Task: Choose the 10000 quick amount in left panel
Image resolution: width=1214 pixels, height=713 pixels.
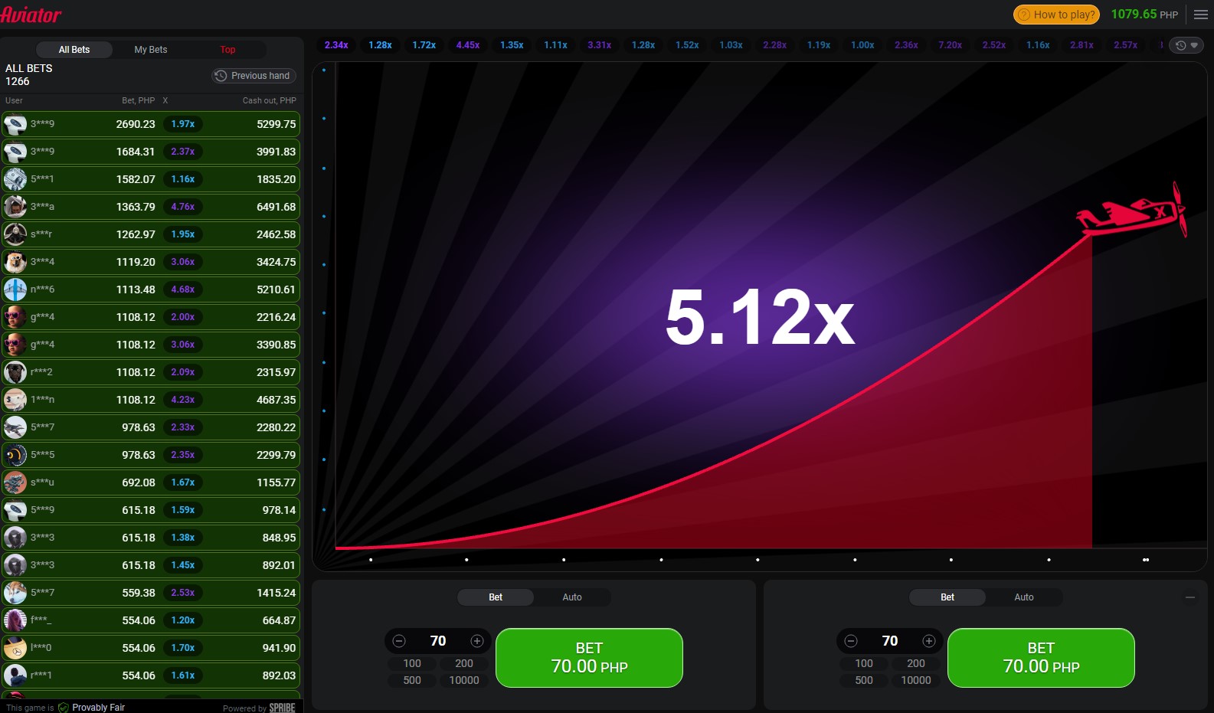Action: (x=464, y=680)
